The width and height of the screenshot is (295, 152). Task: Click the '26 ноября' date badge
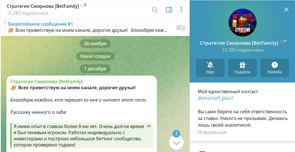point(95,44)
